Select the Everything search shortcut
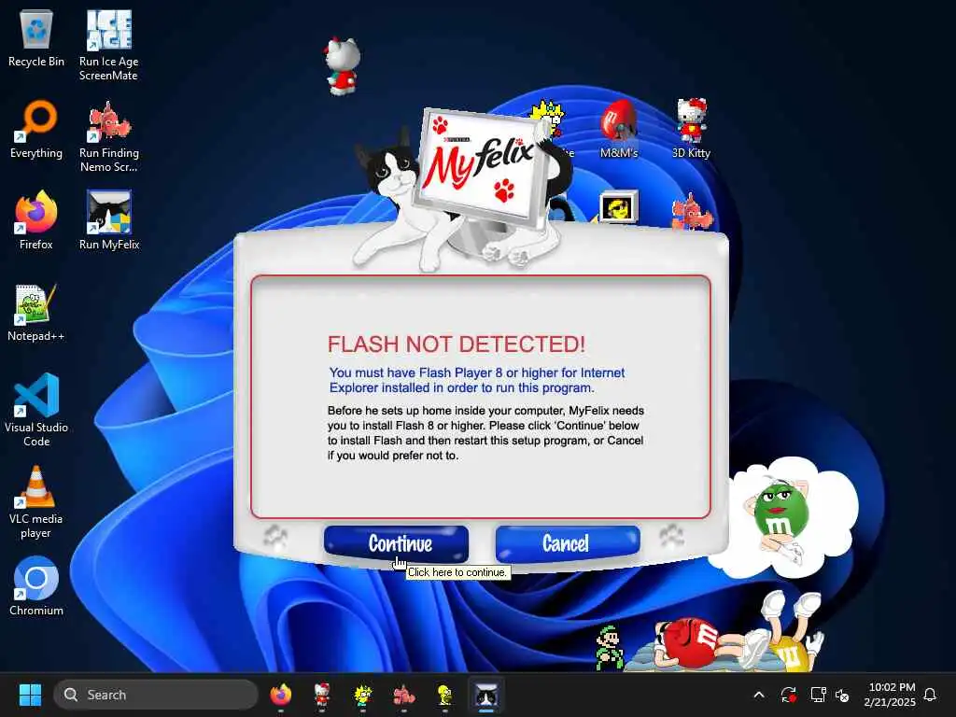 tap(36, 130)
